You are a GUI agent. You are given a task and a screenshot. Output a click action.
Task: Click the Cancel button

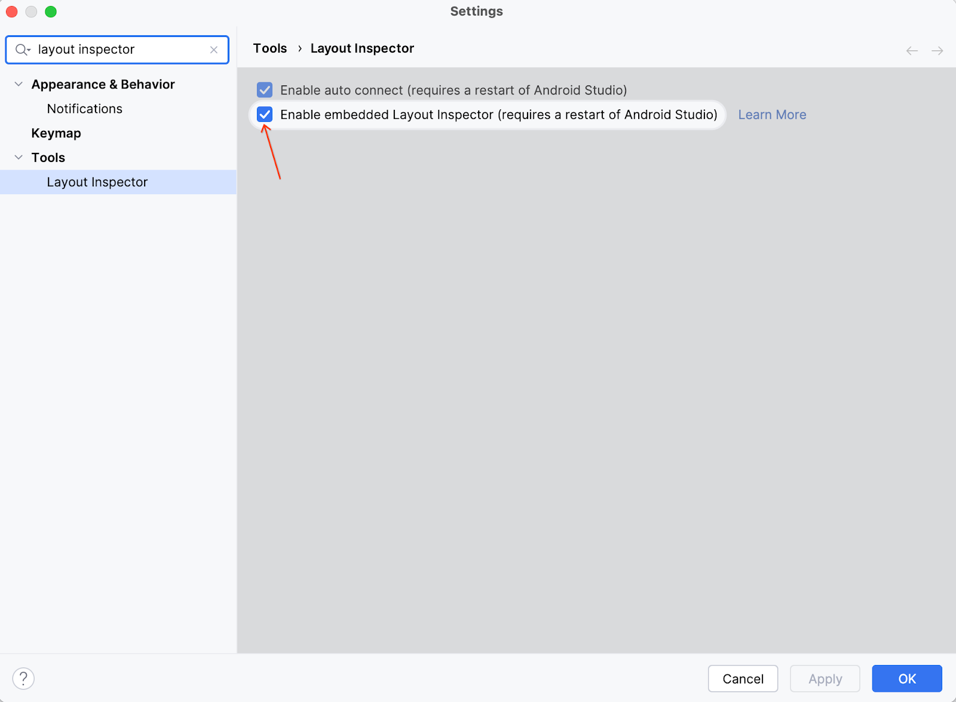(x=743, y=679)
